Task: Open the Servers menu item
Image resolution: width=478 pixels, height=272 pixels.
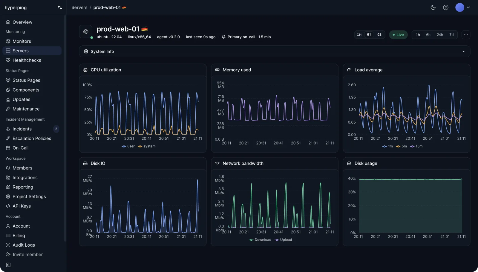Action: tap(32, 51)
